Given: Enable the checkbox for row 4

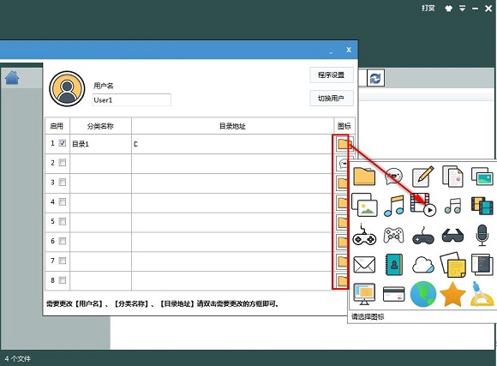Looking at the screenshot, I should [63, 201].
